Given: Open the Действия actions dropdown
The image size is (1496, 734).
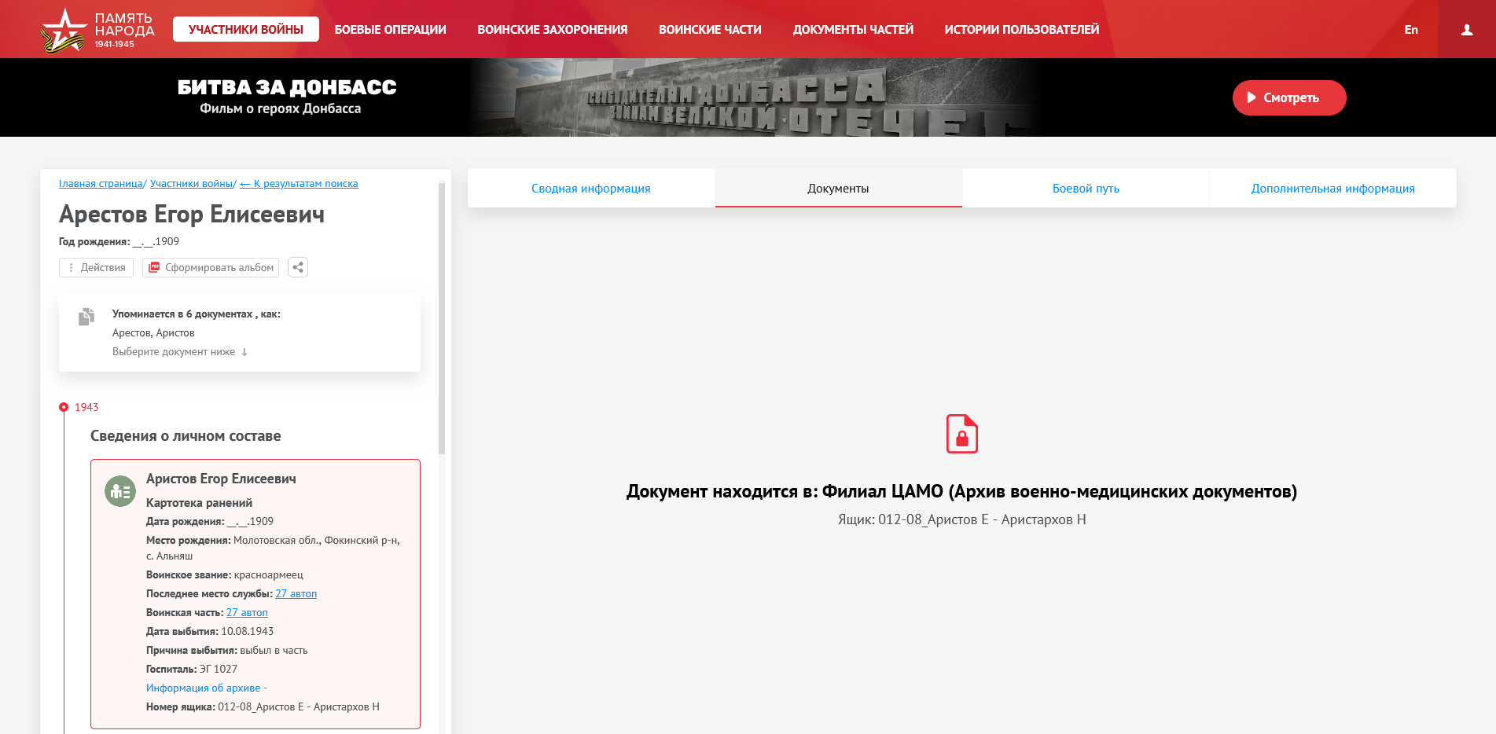Looking at the screenshot, I should 96,267.
